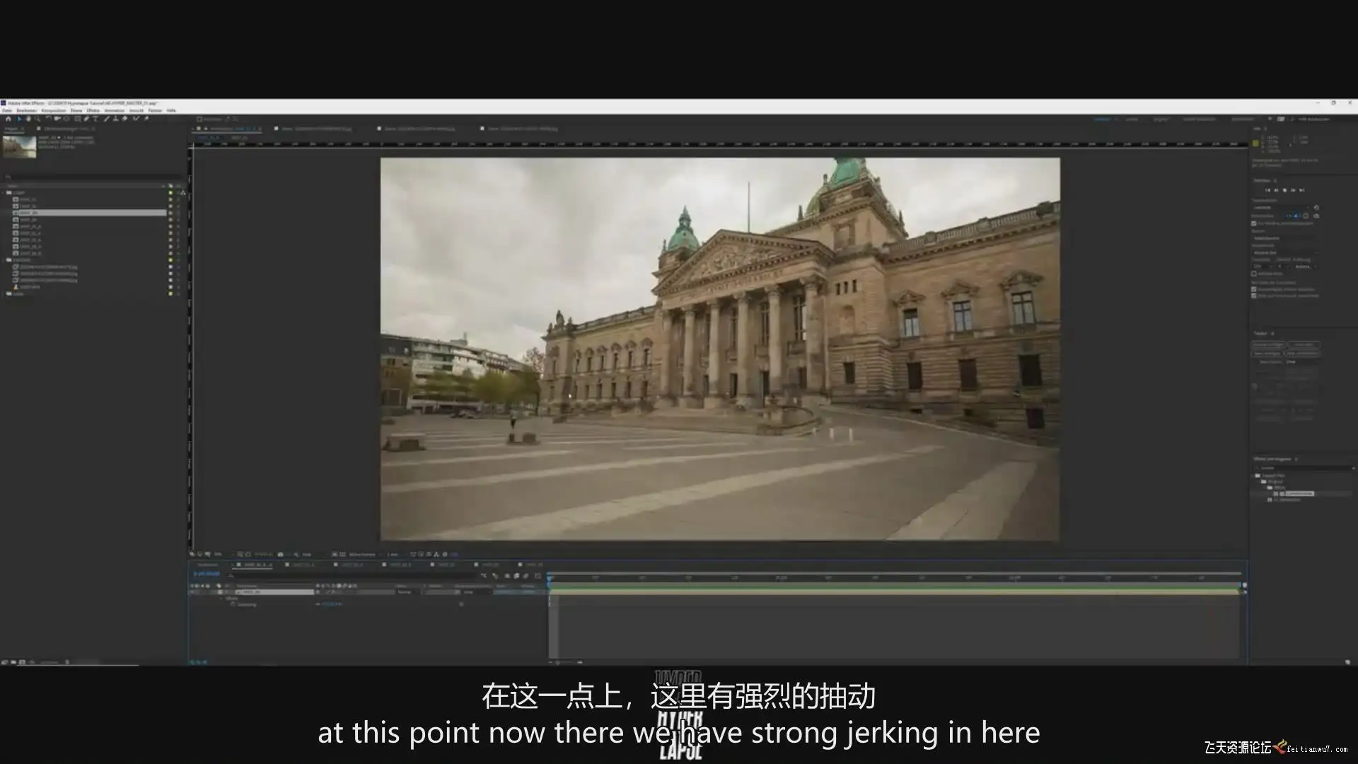1358x764 pixels.
Task: Click the current time indicator in the timeline ruler
Action: click(550, 579)
